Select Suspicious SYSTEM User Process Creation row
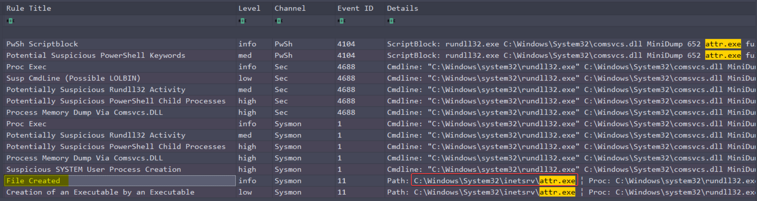 click(x=378, y=169)
